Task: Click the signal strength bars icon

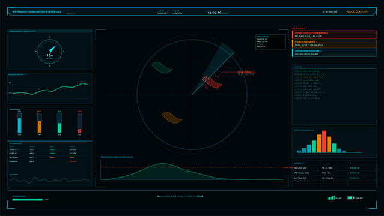Action: point(331,197)
